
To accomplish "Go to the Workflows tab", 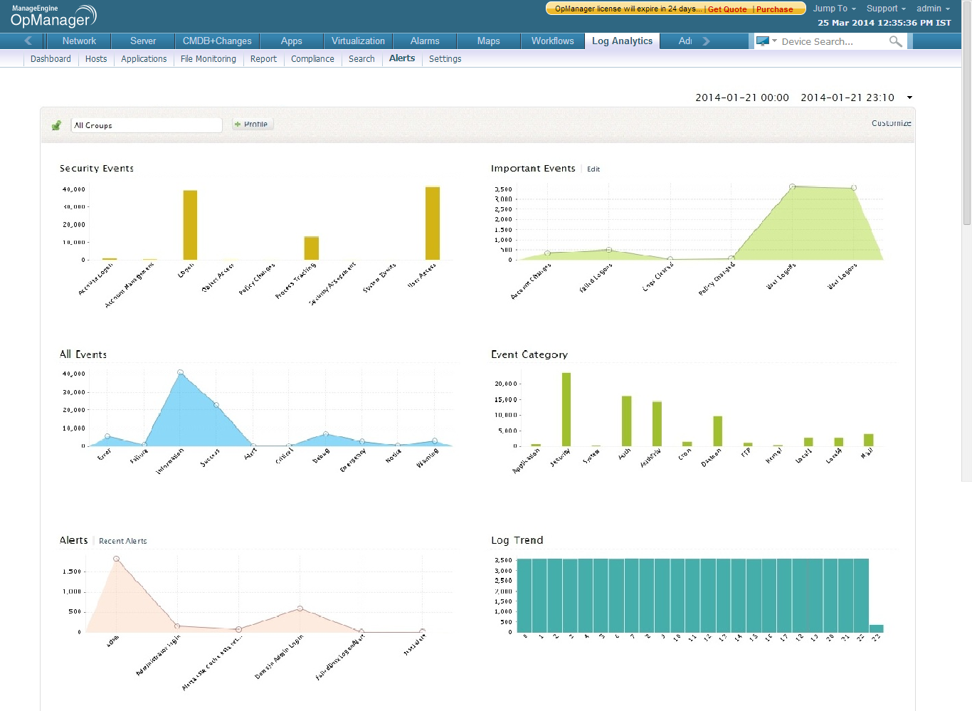I will coord(553,41).
